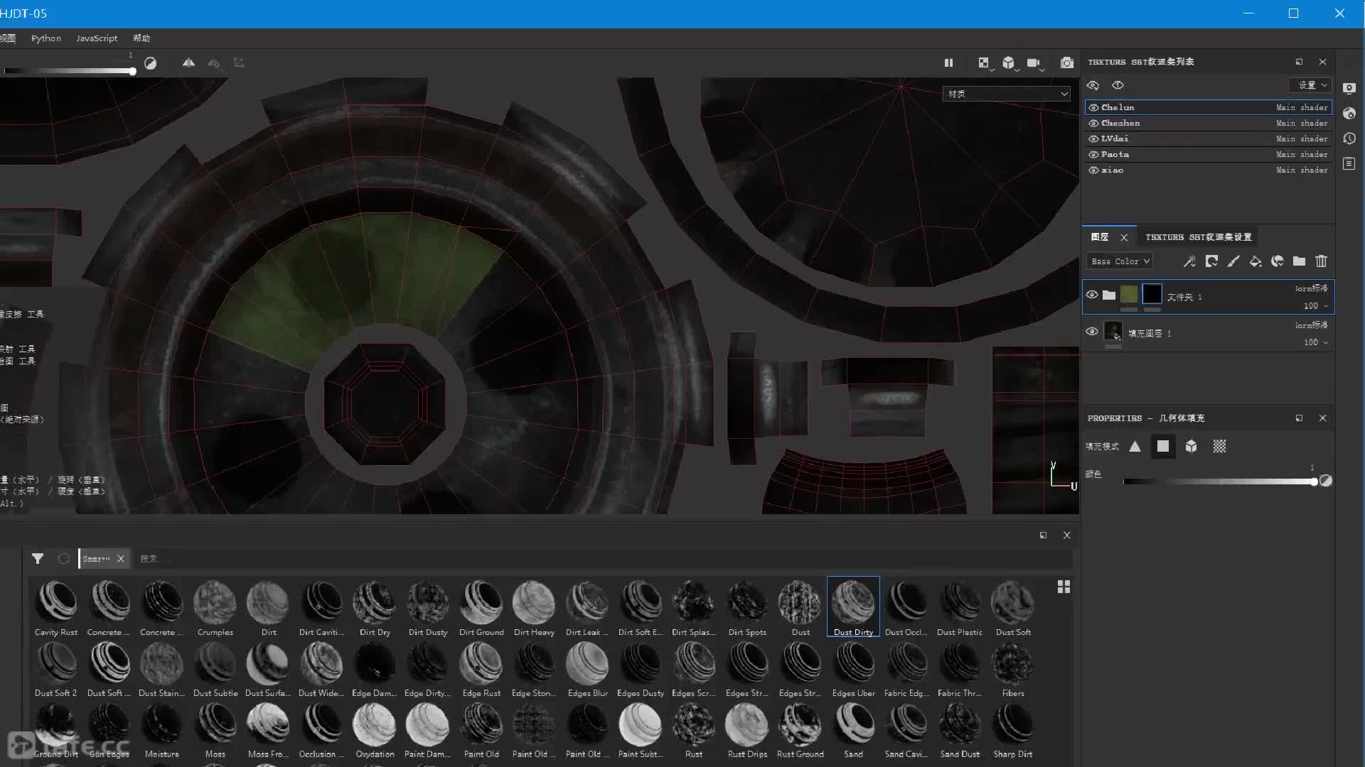Open the Base Color channel dropdown
The height and width of the screenshot is (767, 1365).
[1119, 261]
